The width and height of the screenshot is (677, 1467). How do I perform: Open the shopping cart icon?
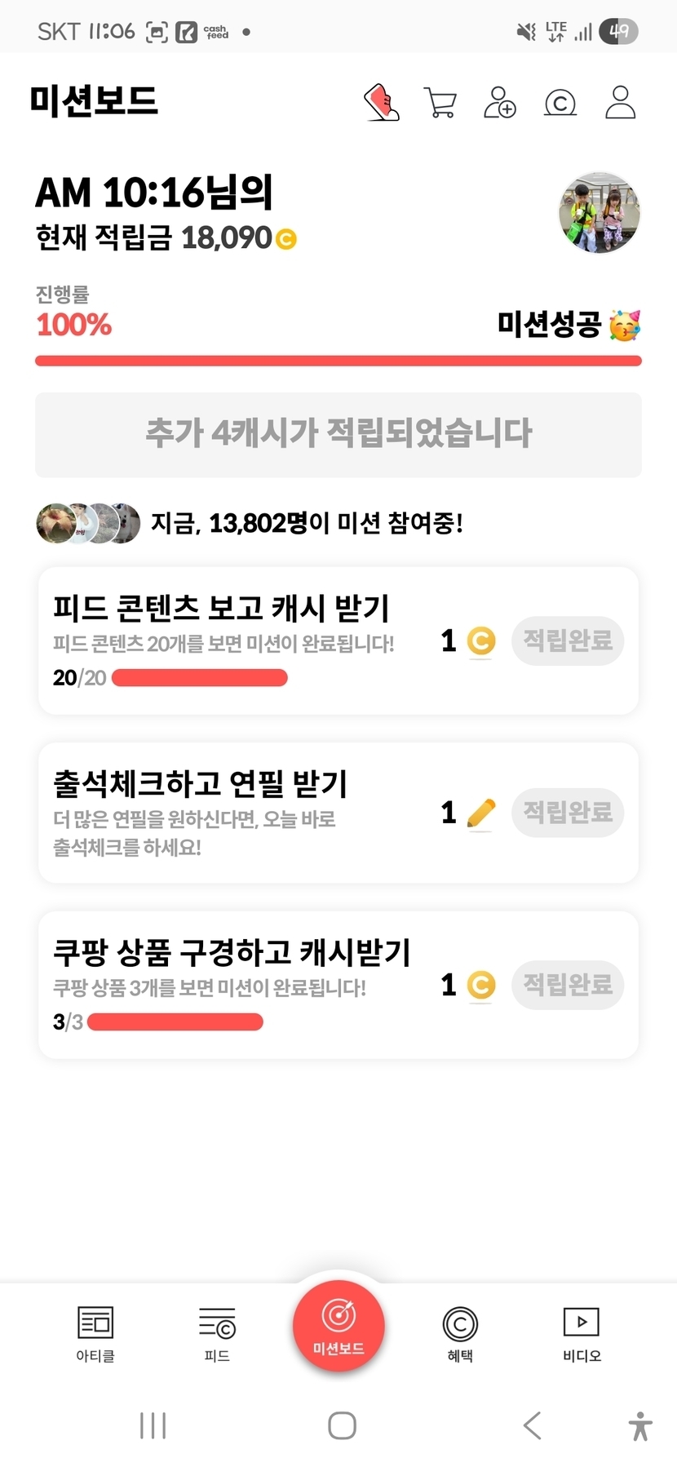pos(440,104)
